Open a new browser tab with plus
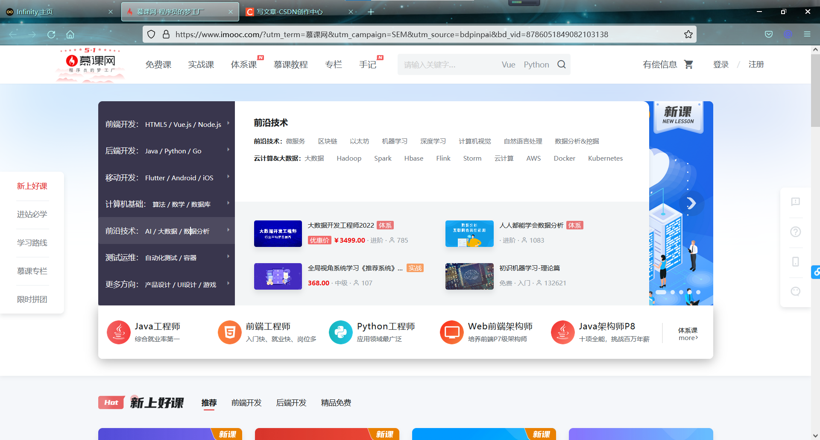Screen dimensions: 820x440 (371, 12)
